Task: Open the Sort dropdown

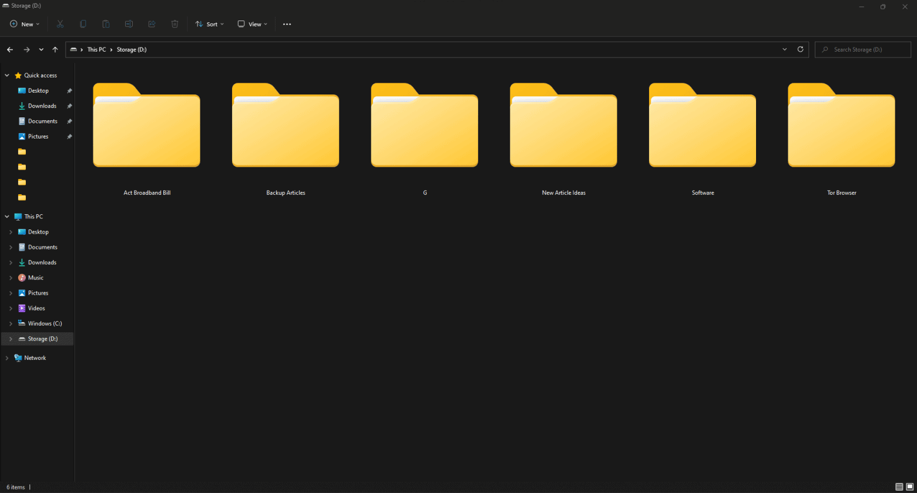Action: click(209, 23)
